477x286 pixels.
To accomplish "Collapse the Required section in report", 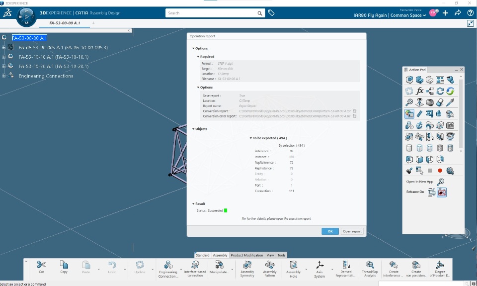I will pos(198,57).
